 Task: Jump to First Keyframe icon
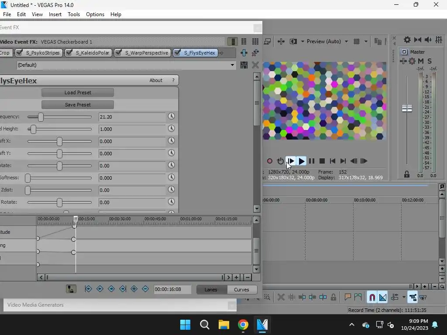click(x=88, y=289)
